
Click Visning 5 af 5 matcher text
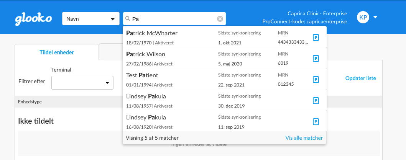click(152, 138)
